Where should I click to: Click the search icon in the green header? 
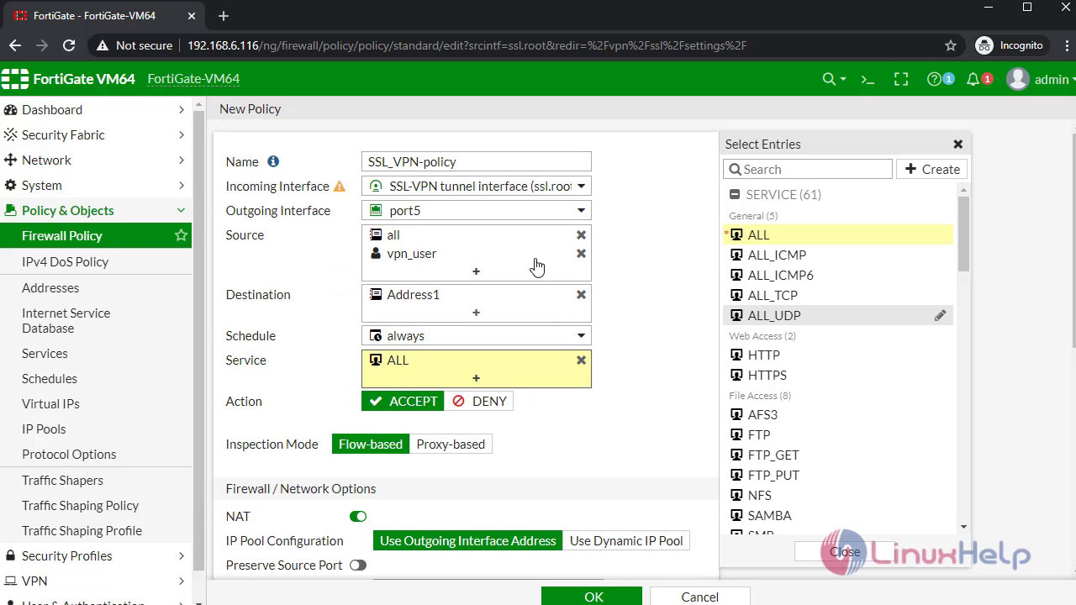click(829, 79)
